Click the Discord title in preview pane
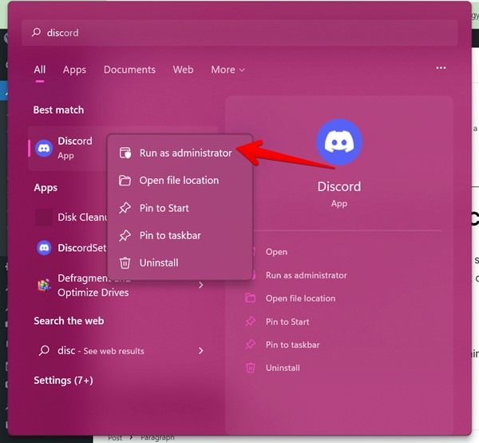 pos(339,186)
